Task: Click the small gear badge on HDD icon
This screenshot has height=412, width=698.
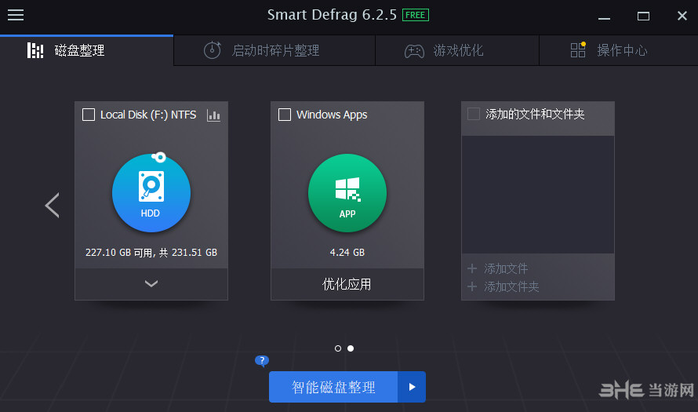Action: (x=159, y=157)
